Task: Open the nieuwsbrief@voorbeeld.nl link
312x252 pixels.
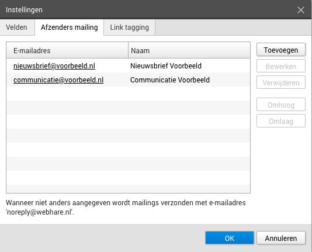Action: coord(54,66)
